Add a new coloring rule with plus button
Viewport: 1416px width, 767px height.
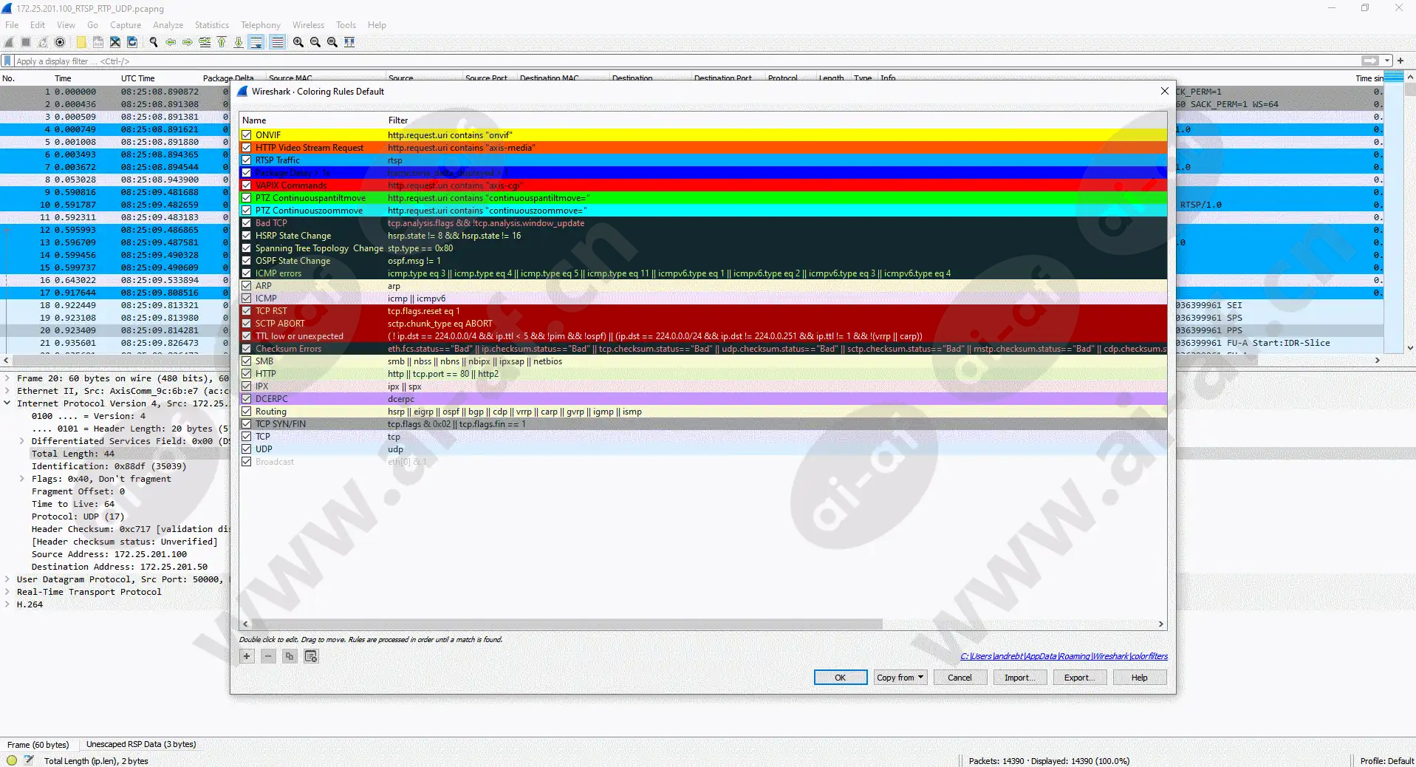[247, 656]
